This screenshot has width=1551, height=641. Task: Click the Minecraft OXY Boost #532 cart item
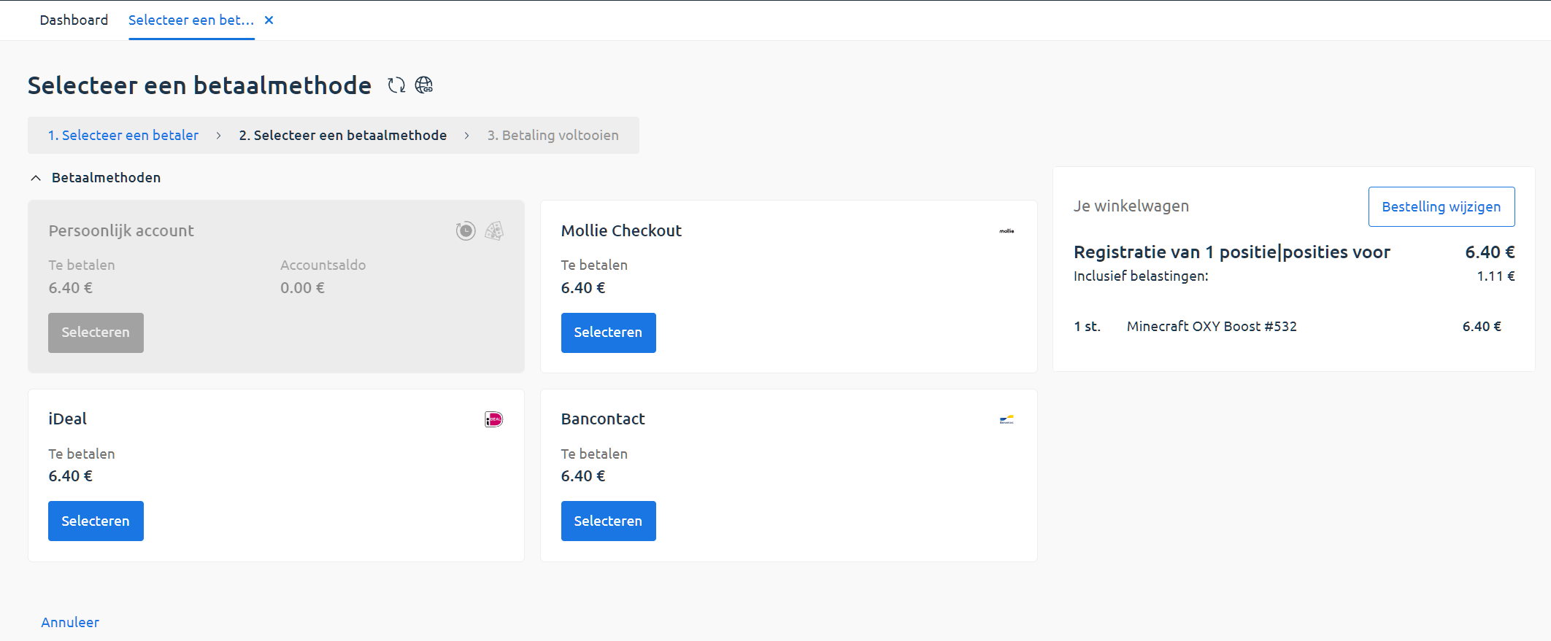1212,327
